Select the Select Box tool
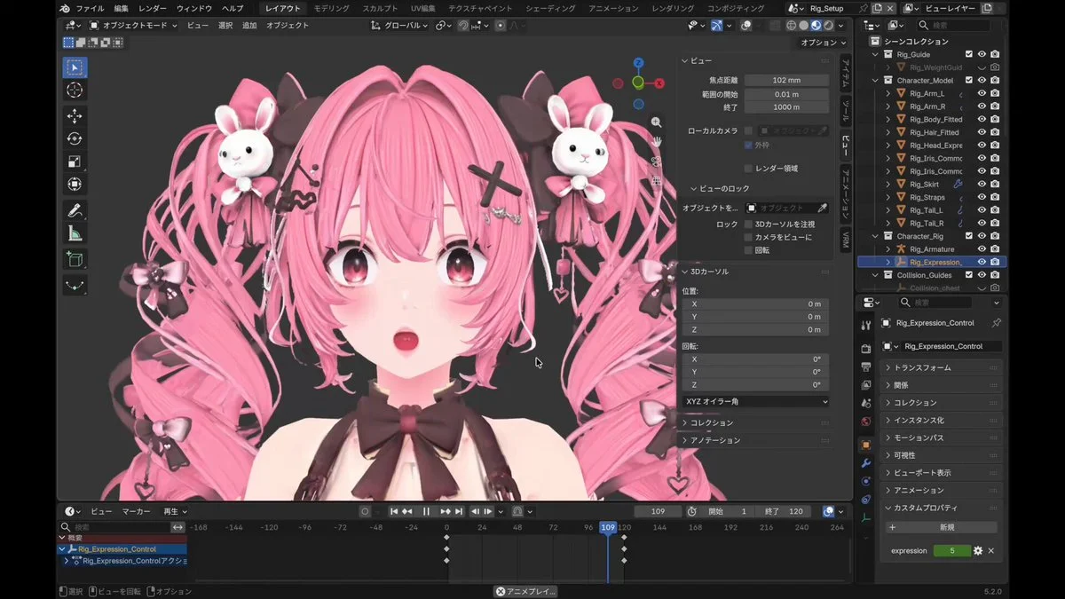The width and height of the screenshot is (1065, 599). (x=75, y=67)
